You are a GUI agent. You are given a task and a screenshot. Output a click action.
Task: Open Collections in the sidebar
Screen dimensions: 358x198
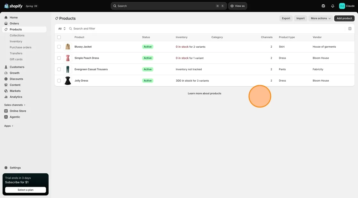click(17, 36)
